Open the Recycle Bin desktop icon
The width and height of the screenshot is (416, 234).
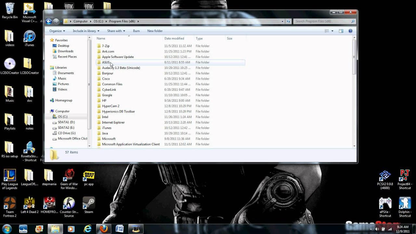(10, 11)
